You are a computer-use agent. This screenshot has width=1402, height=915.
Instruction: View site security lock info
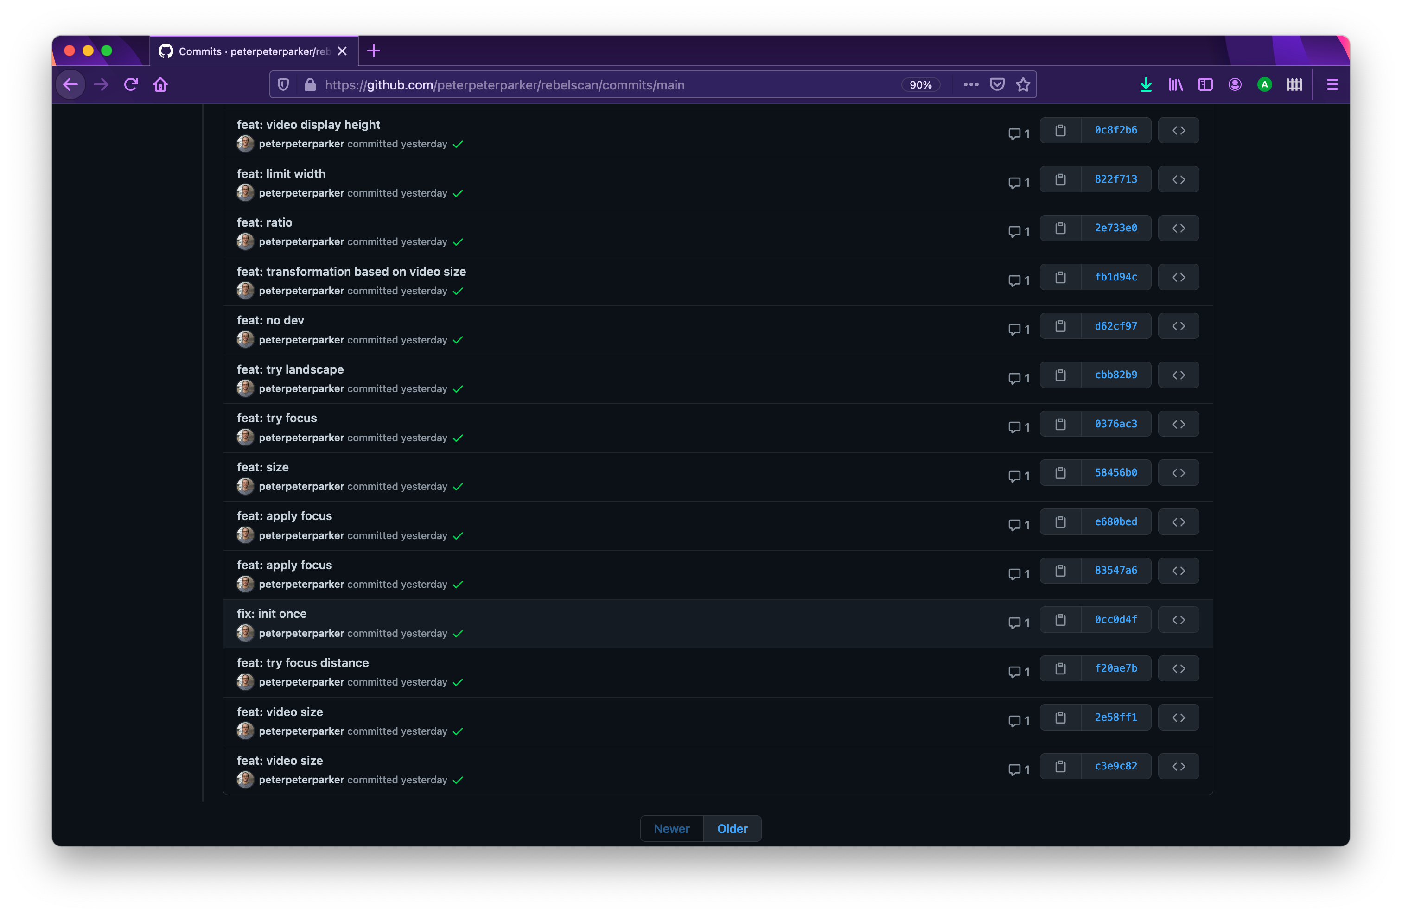coord(310,85)
